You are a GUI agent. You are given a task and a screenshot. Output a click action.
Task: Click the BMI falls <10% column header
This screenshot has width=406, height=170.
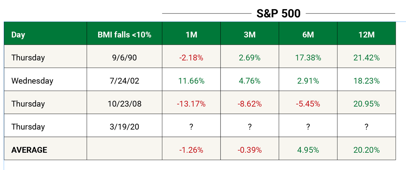pos(125,35)
